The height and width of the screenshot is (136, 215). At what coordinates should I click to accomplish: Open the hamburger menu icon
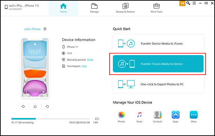click(194, 3)
